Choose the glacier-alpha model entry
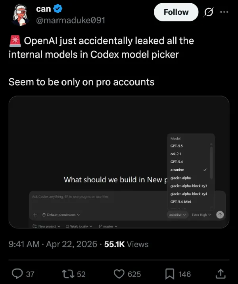The height and width of the screenshot is (284, 238). [x=180, y=178]
